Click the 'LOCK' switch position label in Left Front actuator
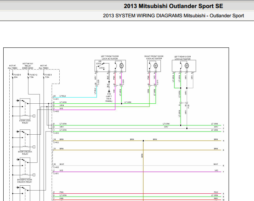 click(x=102, y=68)
